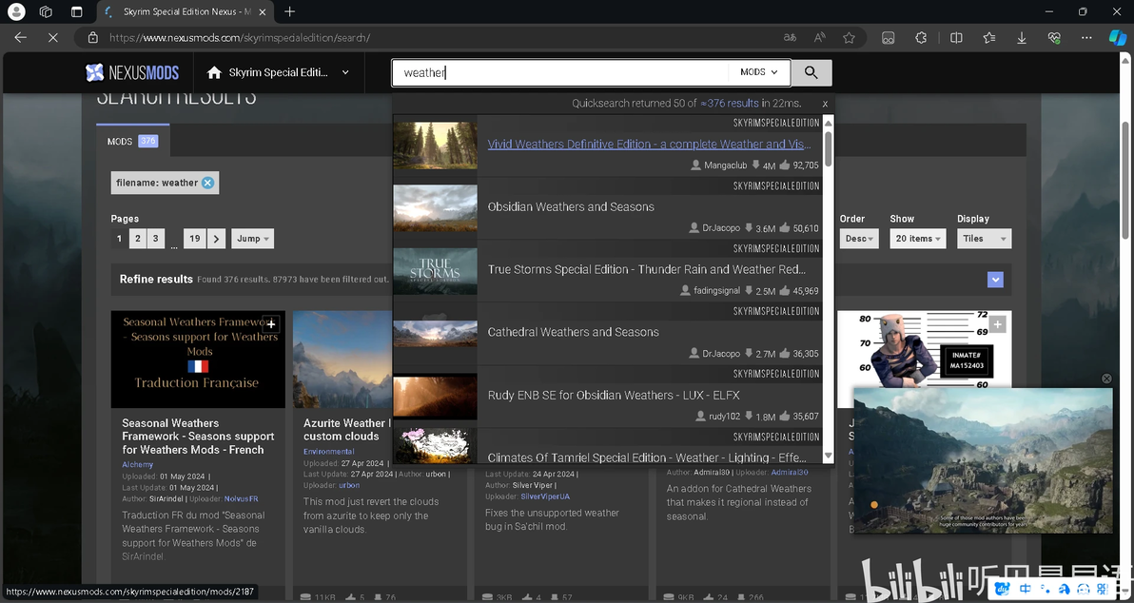The height and width of the screenshot is (603, 1134).
Task: Click plus on the inmate character mod card
Action: point(997,324)
